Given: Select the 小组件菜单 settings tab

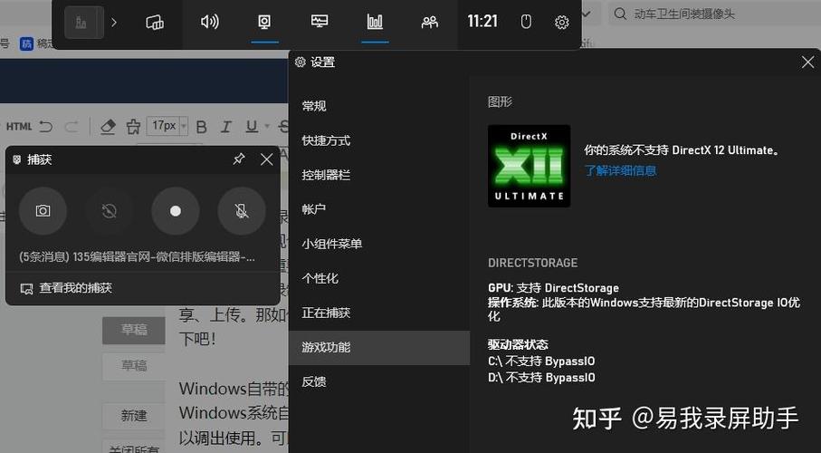Looking at the screenshot, I should [379, 244].
